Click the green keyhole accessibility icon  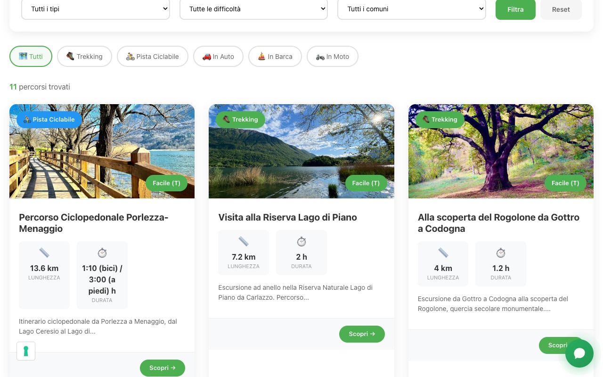(x=26, y=351)
